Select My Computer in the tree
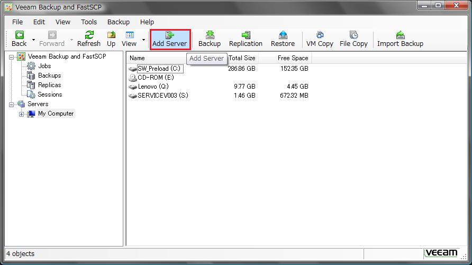 (56, 113)
